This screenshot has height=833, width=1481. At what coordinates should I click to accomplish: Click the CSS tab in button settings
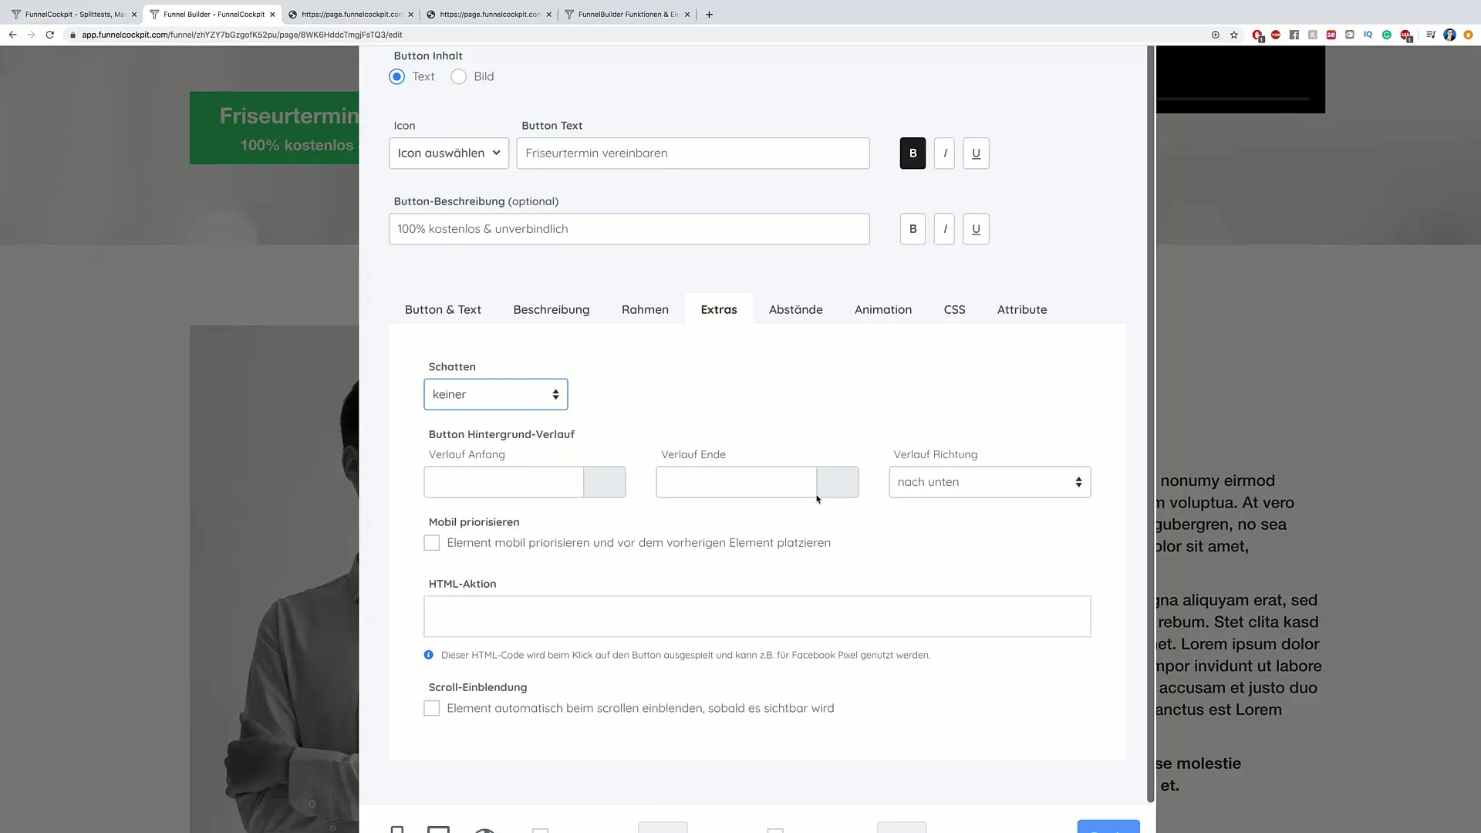954,309
